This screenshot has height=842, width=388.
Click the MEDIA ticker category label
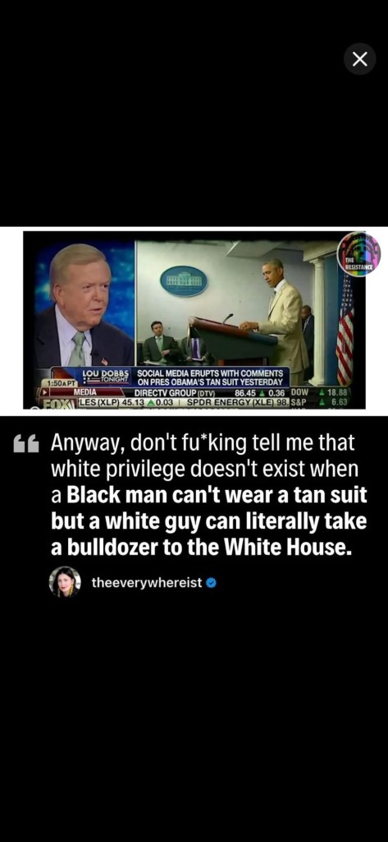84,392
